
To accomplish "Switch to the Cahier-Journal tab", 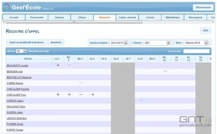I will [x=127, y=18].
